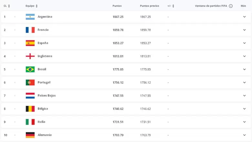Select Argentina's points value 1867.25 in Puntos

118,17
